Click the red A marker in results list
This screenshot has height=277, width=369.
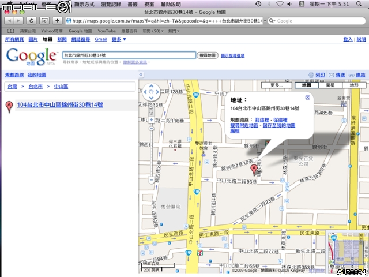9,107
